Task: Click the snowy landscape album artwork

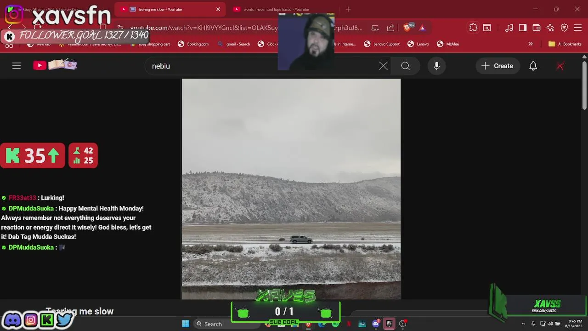Action: tap(291, 188)
